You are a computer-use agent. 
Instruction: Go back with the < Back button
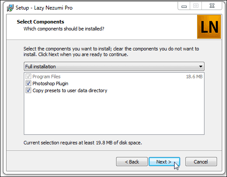tap(132, 162)
